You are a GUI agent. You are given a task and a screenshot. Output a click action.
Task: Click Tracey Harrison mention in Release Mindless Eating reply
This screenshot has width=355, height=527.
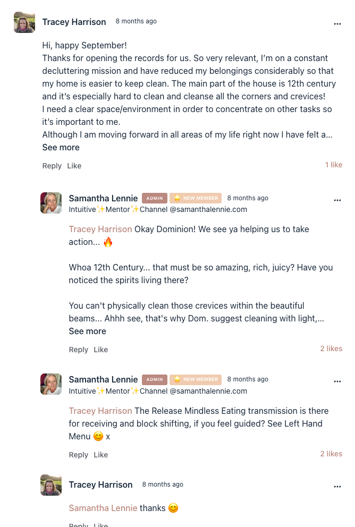(x=100, y=411)
